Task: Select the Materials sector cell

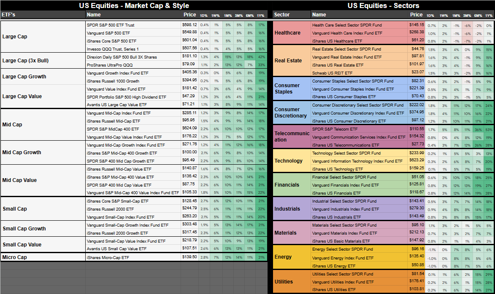Action: pyautogui.click(x=292, y=233)
